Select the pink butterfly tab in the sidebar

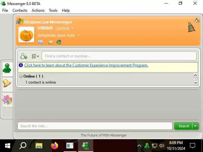coord(7,100)
